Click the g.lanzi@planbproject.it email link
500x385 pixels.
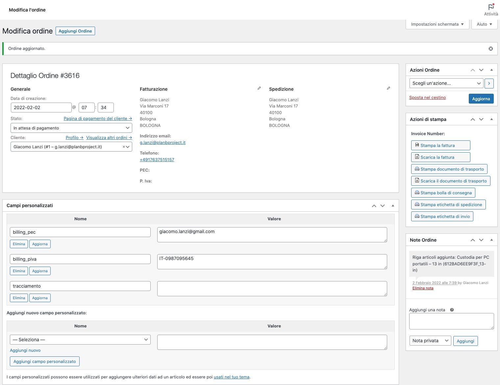(162, 143)
